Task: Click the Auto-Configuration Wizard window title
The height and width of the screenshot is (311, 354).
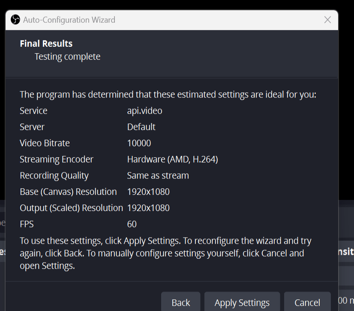Action: tap(69, 20)
